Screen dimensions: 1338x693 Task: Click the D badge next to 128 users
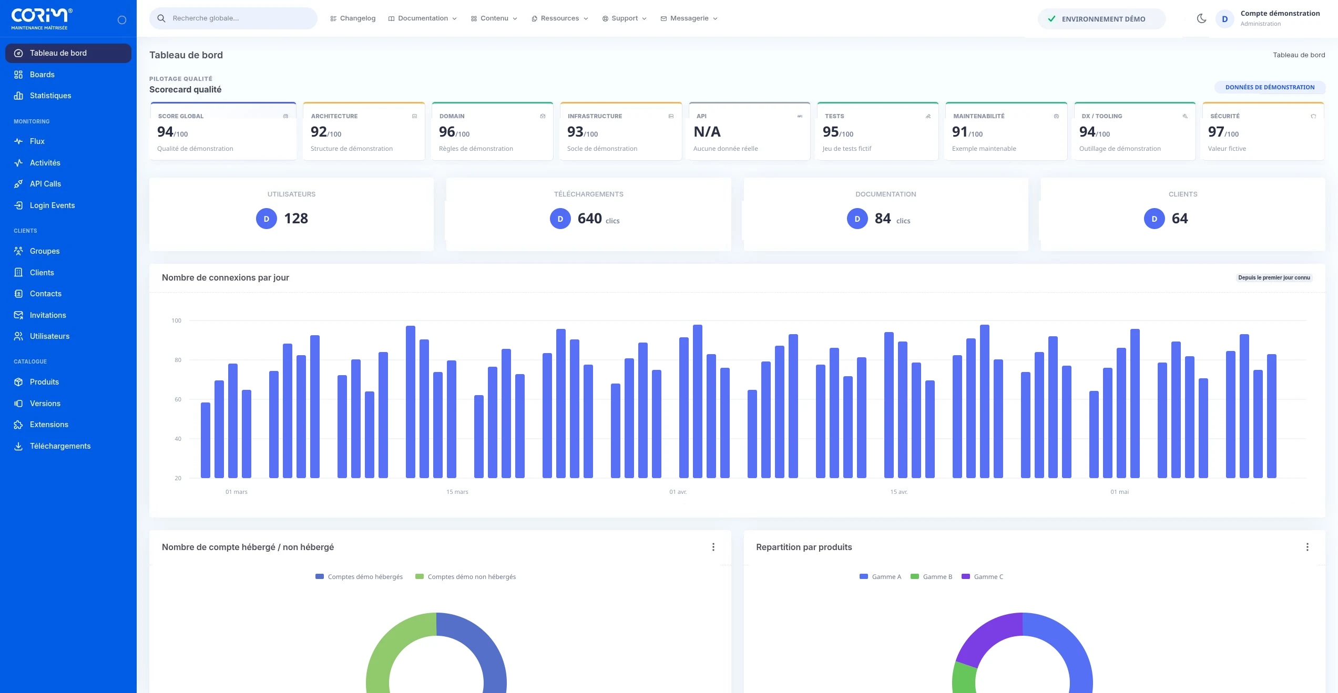click(267, 219)
